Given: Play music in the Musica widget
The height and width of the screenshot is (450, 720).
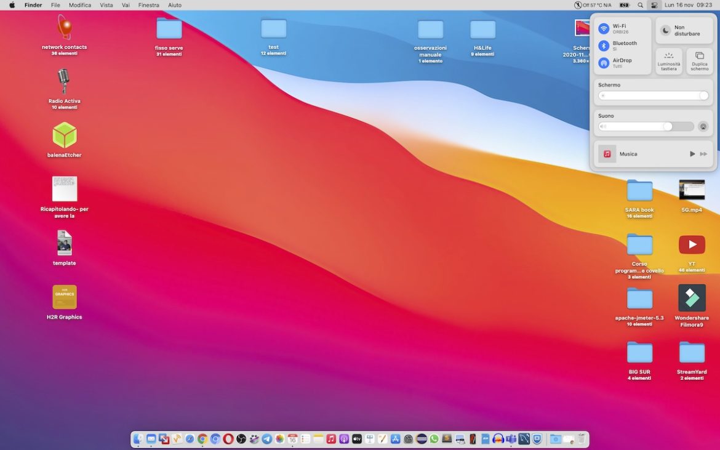Looking at the screenshot, I should click(x=692, y=154).
